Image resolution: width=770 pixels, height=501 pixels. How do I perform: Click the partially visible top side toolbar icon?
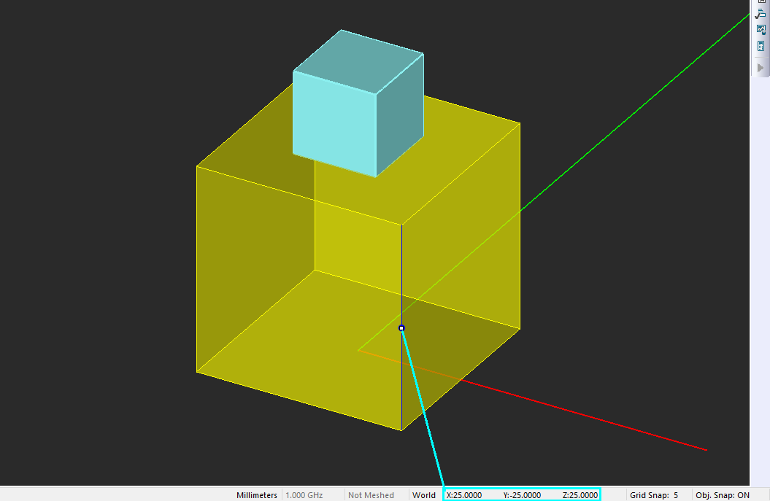[x=761, y=1]
